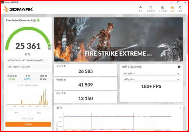Click the green your-score value 25 361
The image size is (189, 132).
click(x=12, y=79)
